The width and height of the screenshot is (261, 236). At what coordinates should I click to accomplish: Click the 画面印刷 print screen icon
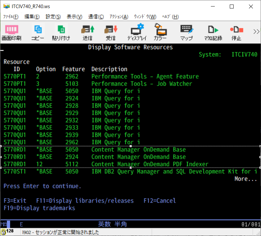click(x=11, y=33)
